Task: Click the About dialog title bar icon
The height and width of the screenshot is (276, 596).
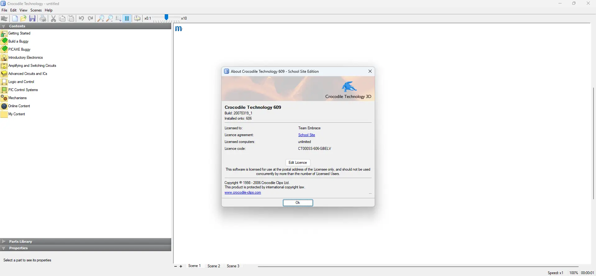Action: pos(227,71)
